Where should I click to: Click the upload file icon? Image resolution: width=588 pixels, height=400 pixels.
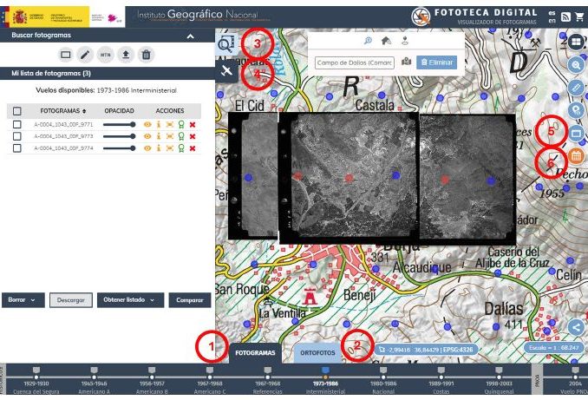point(126,55)
